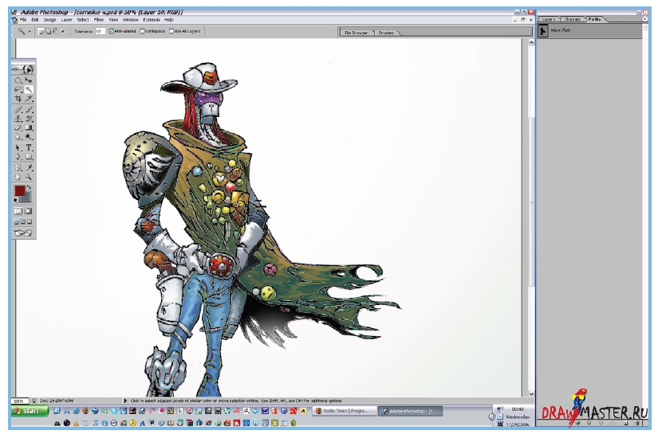The height and width of the screenshot is (434, 654).
Task: Choose Intersect with selection mode
Action: (x=63, y=31)
